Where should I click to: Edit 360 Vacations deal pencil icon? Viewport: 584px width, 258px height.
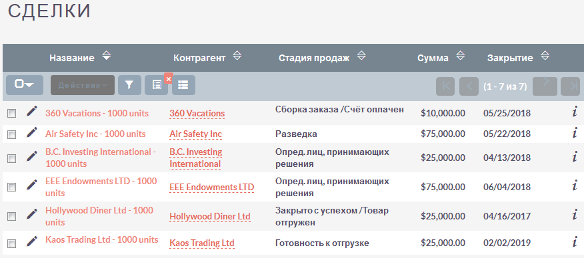click(x=32, y=111)
